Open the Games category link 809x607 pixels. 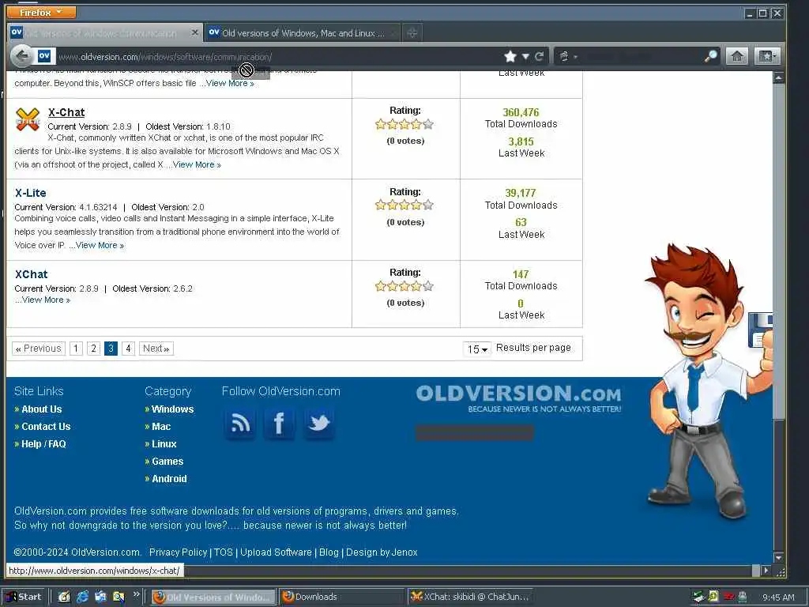coord(167,462)
